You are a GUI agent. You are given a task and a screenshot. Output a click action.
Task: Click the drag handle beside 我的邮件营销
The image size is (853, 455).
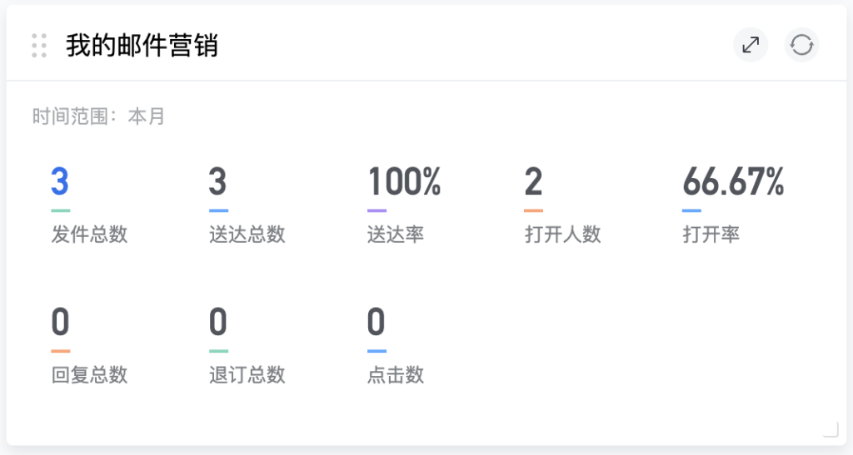(39, 45)
